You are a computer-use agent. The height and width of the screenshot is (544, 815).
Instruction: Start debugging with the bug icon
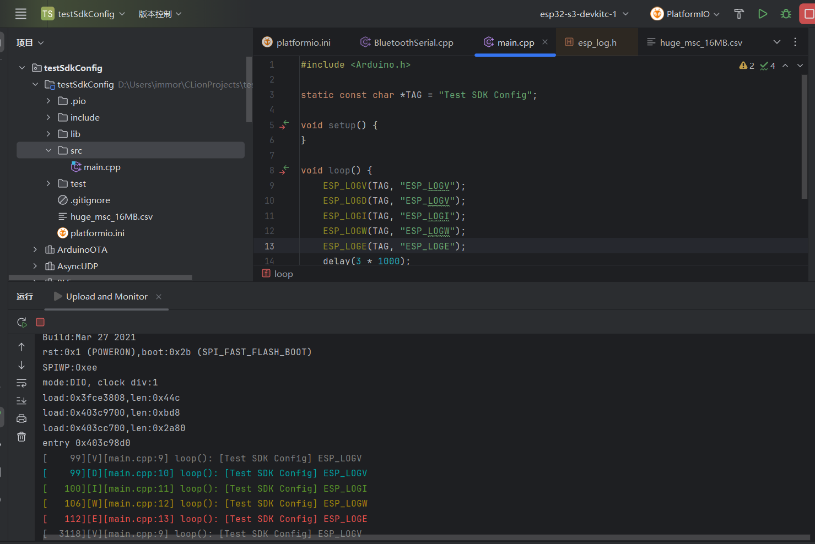pos(786,14)
